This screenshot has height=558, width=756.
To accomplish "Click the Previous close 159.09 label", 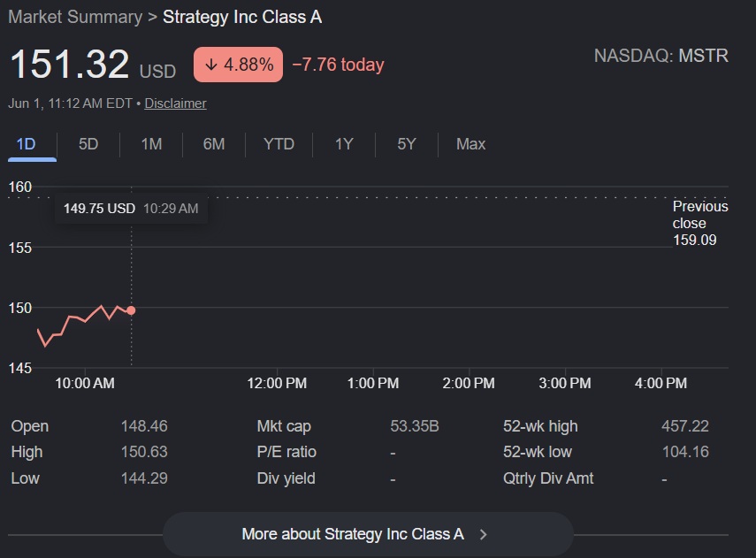I will pos(700,223).
